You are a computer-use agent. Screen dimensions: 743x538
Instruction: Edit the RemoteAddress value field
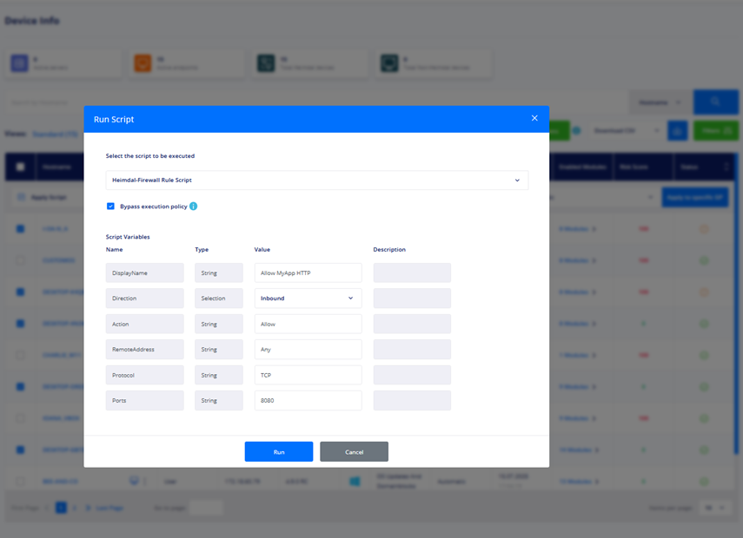(308, 349)
